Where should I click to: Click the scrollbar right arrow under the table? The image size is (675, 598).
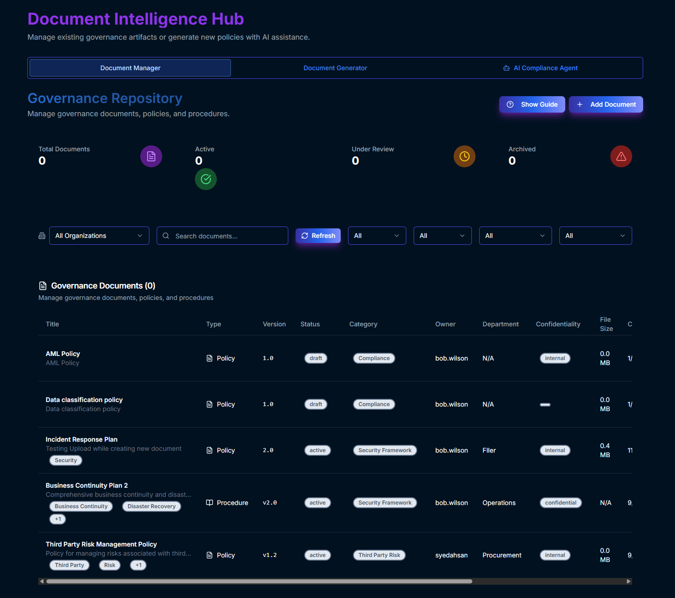pos(629,581)
